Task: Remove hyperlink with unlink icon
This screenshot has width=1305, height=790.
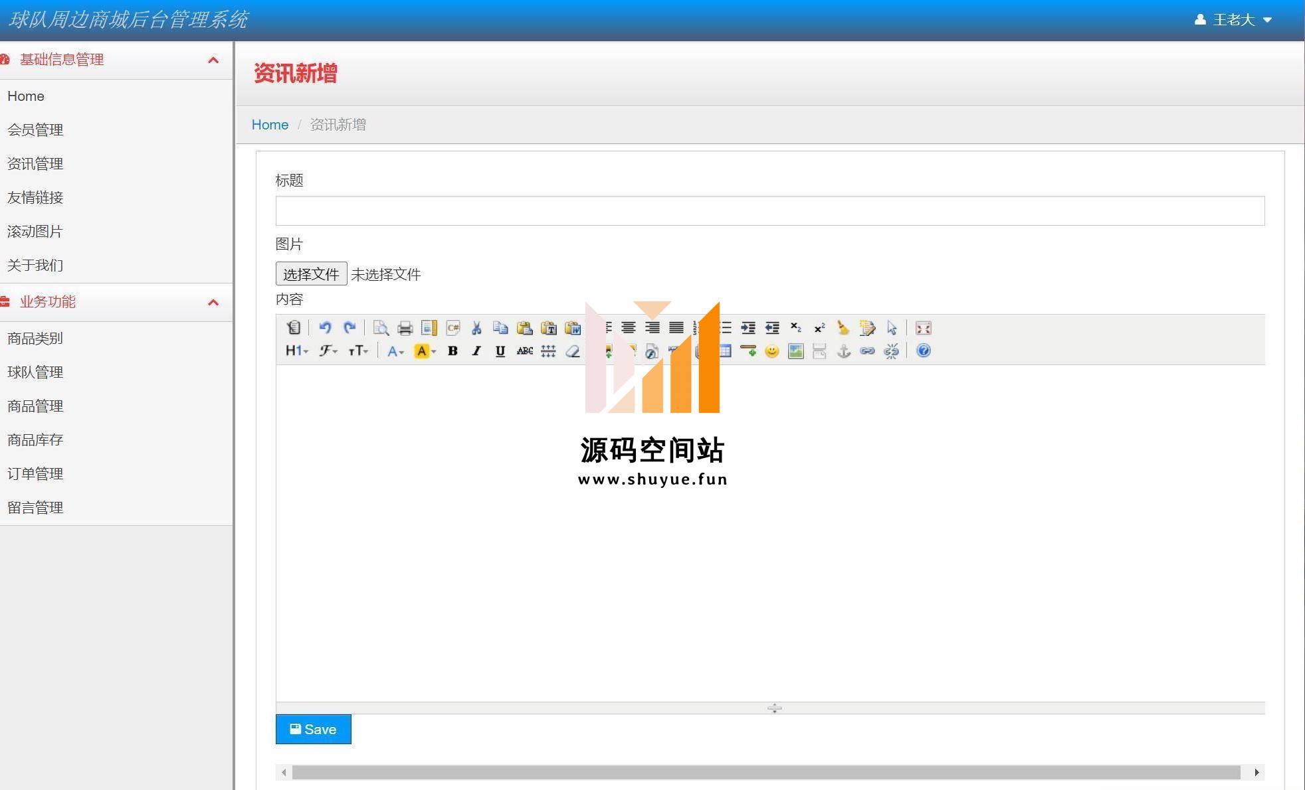Action: pyautogui.click(x=892, y=351)
